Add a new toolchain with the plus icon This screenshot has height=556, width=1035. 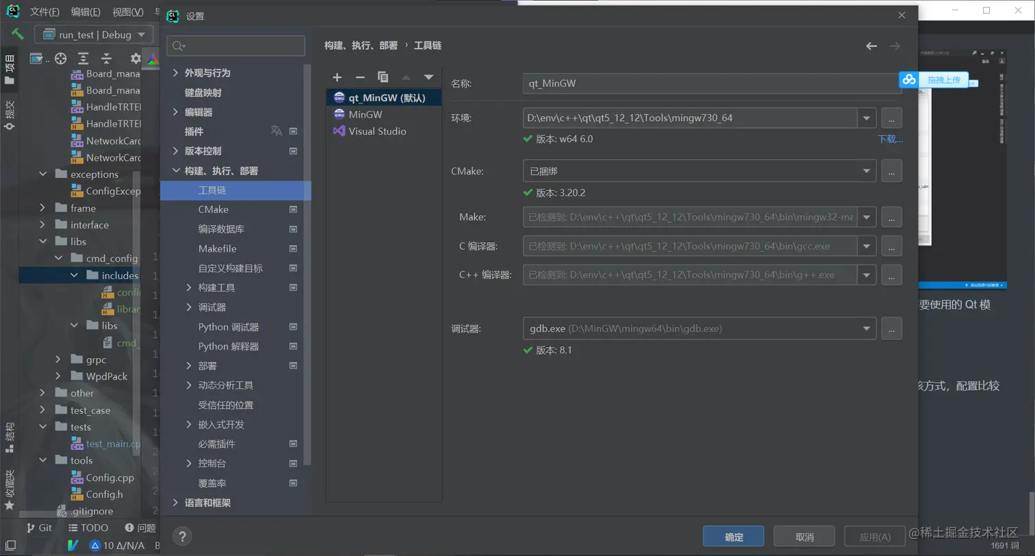coord(337,77)
